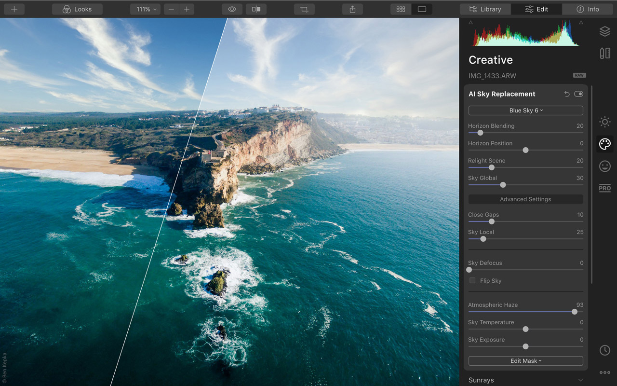Open the Portrait tools smiley icon

[604, 166]
